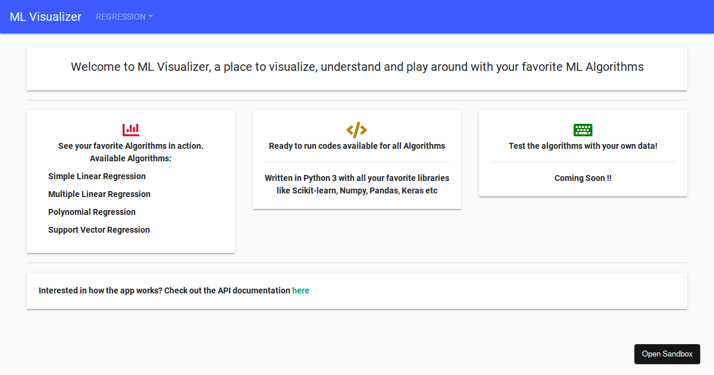
Task: Click the icon above the Python 3 description
Action: point(356,129)
